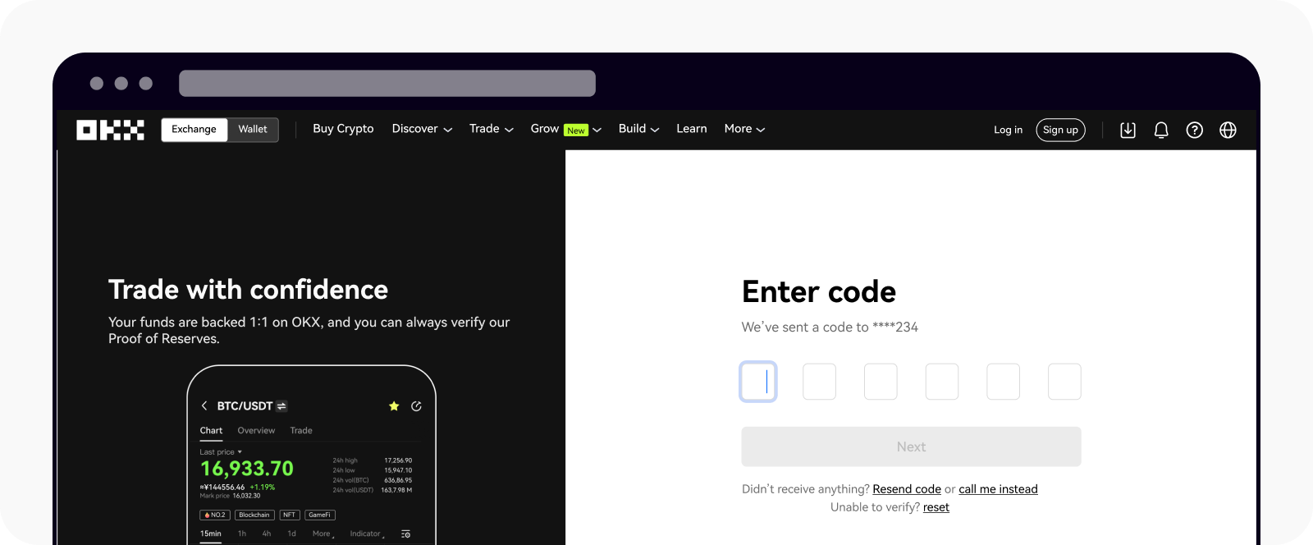The width and height of the screenshot is (1313, 545).
Task: Click the browser address bar
Action: (x=387, y=83)
